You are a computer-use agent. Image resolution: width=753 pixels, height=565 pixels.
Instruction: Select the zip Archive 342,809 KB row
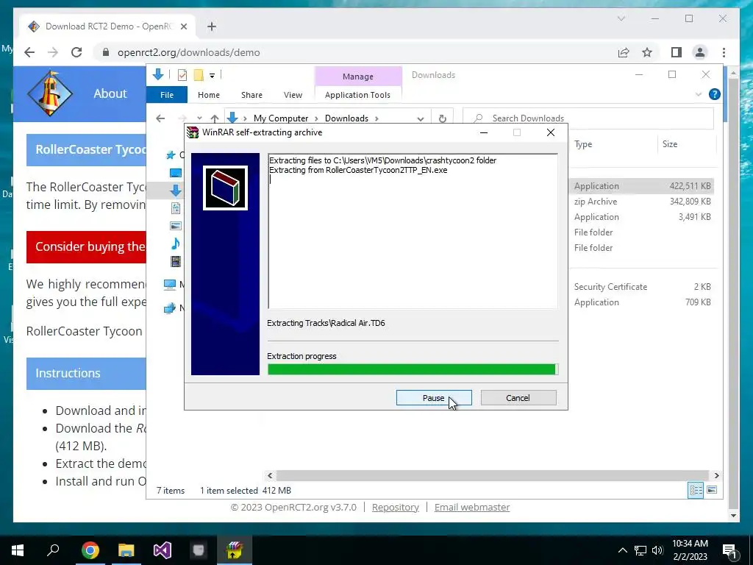coord(643,202)
